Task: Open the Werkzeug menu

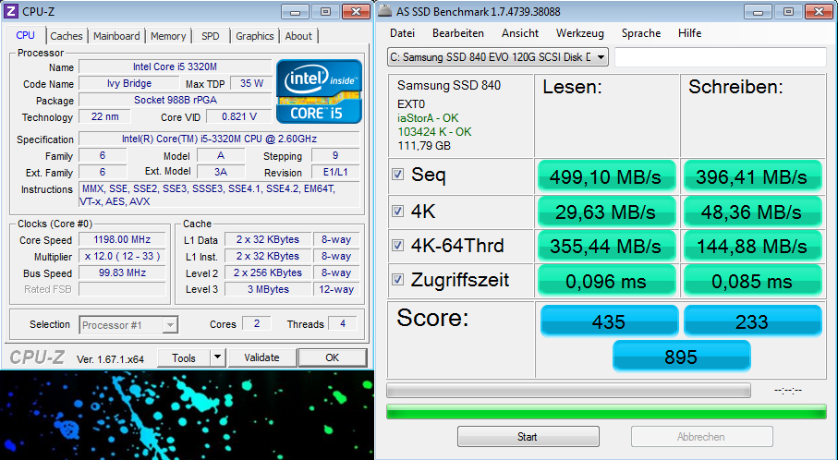Action: click(x=580, y=33)
